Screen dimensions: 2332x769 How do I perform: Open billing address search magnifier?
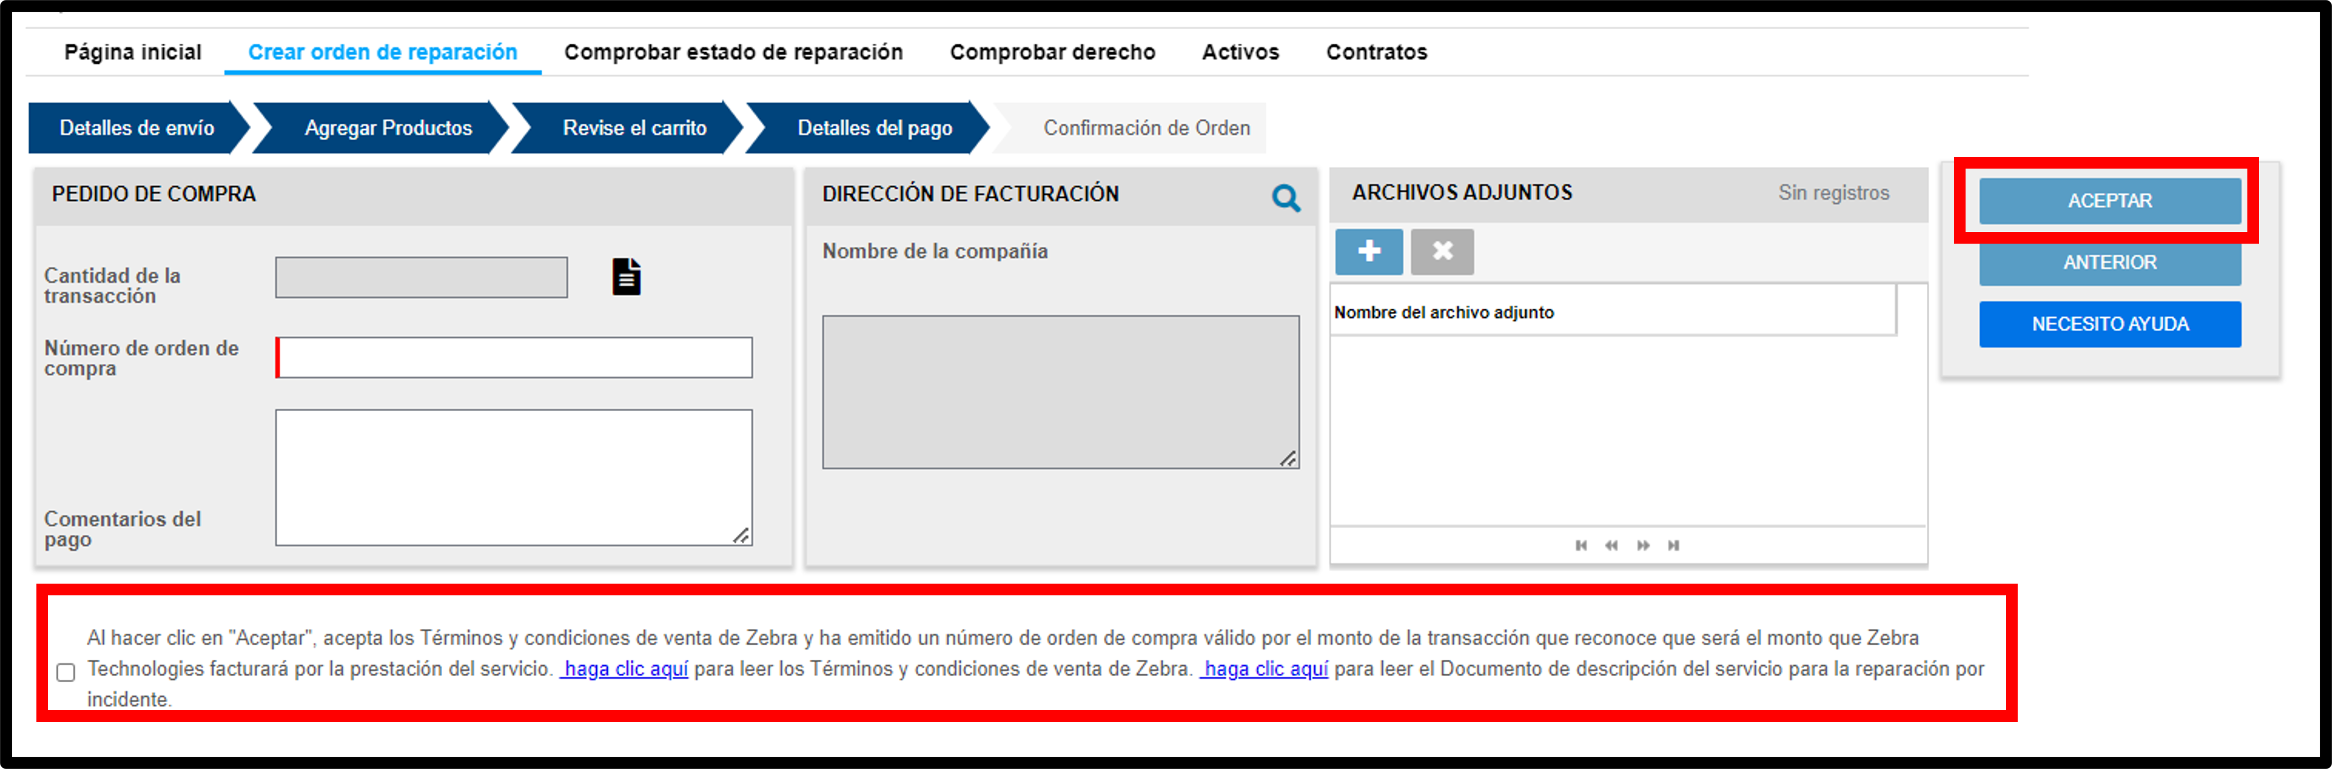pos(1285,197)
